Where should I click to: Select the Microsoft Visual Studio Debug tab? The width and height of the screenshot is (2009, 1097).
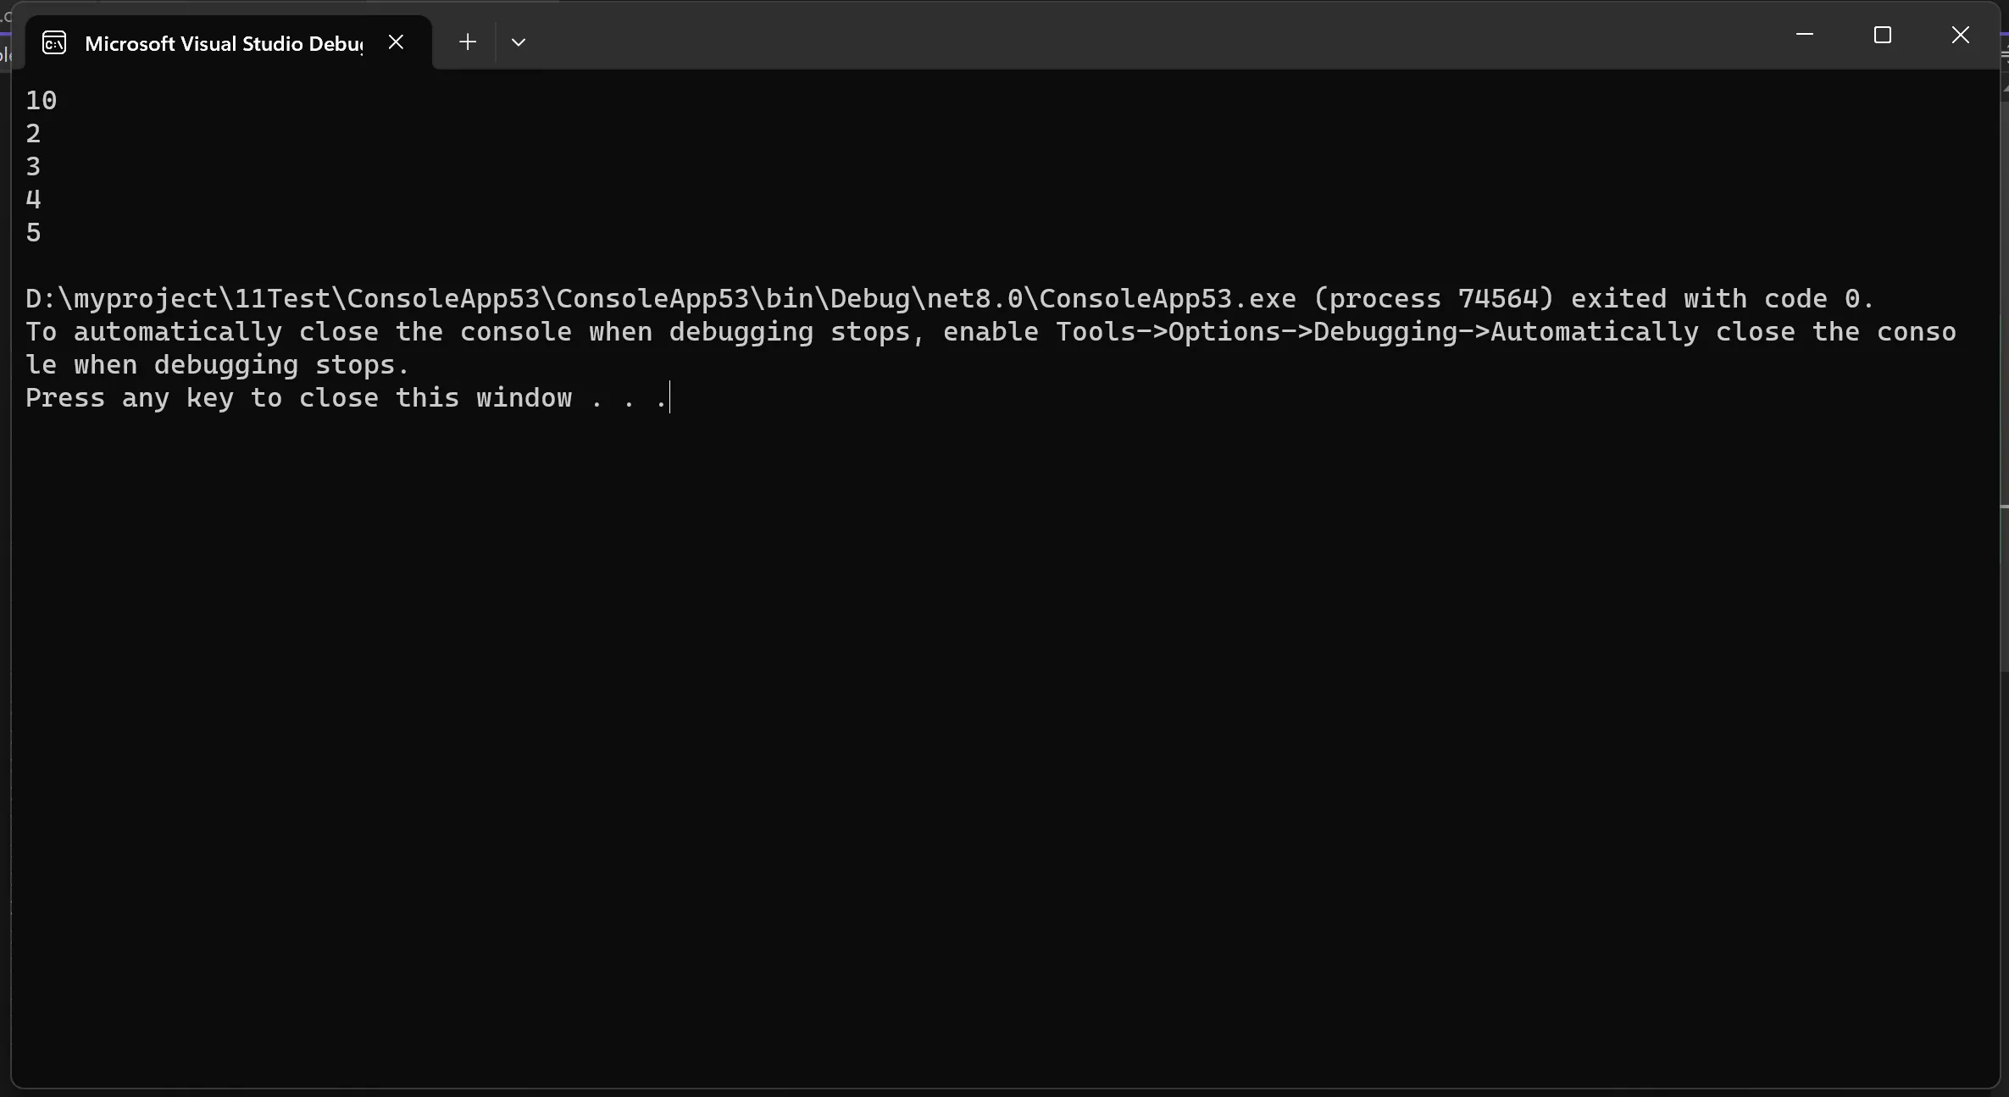tap(223, 43)
